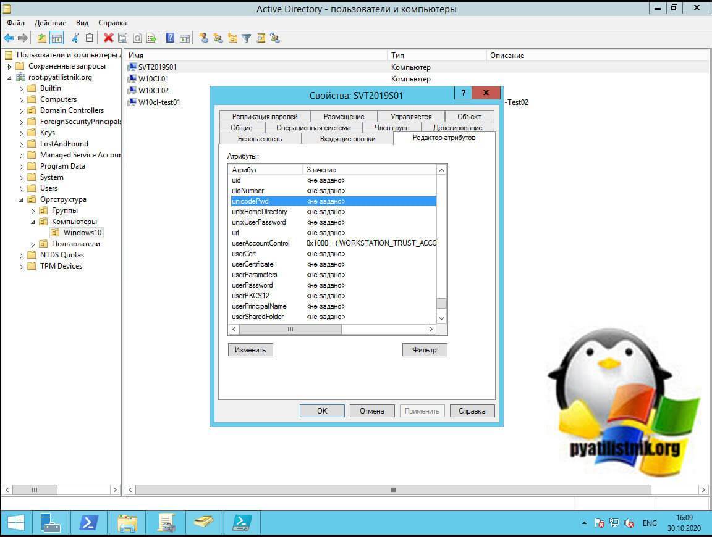This screenshot has width=712, height=537.
Task: Open the Действие menu
Action: click(50, 23)
